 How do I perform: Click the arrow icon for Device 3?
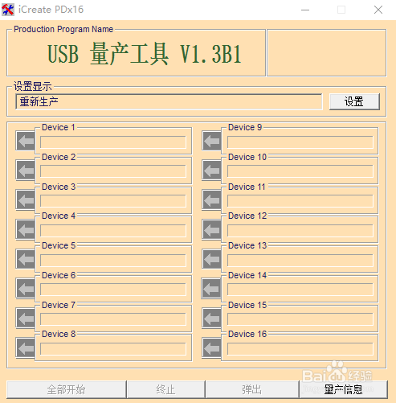pyautogui.click(x=26, y=199)
